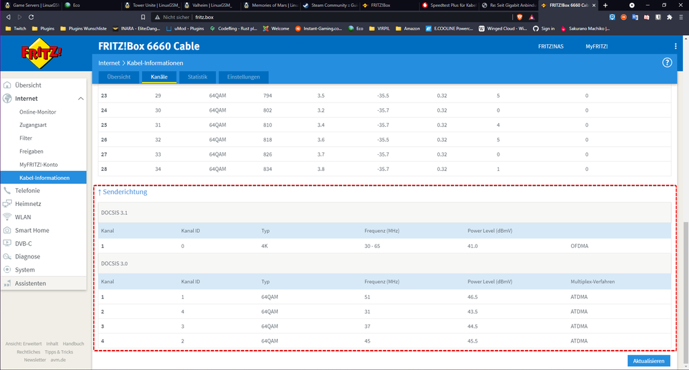Click the 'Ansicht: Erweitert' footer link

[x=23, y=344]
